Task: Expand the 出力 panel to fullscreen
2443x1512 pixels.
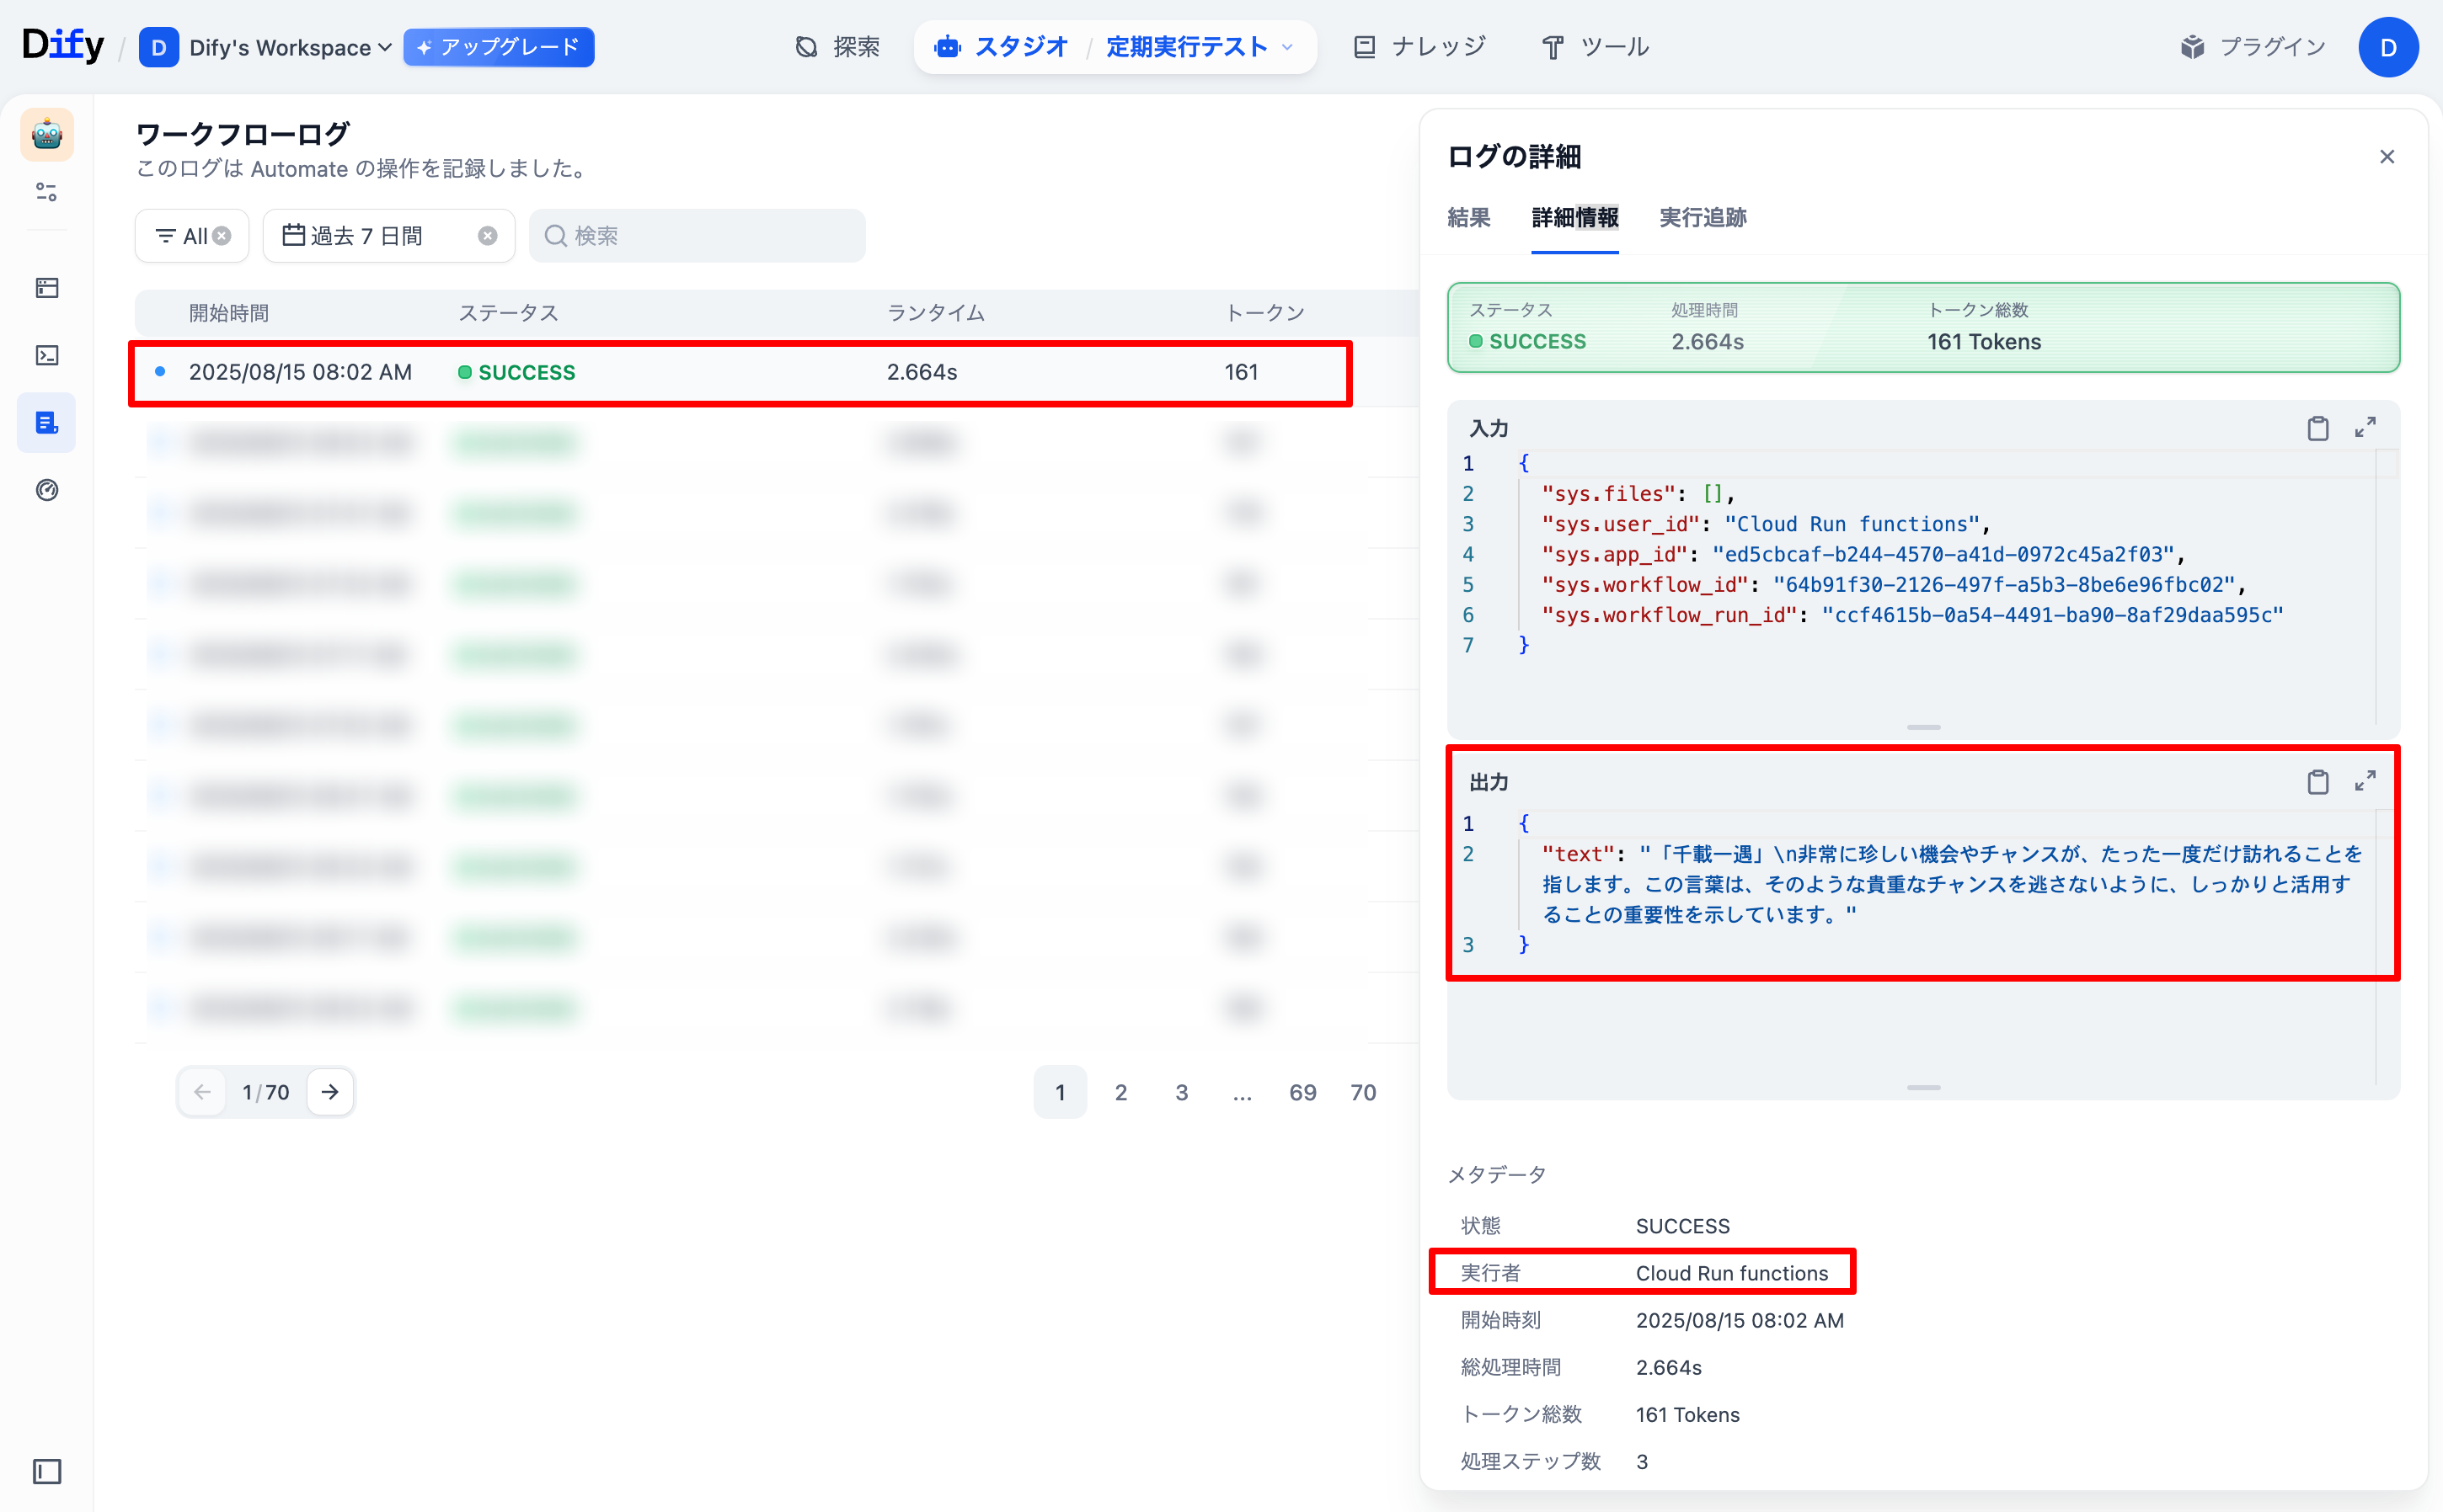Action: point(2365,781)
